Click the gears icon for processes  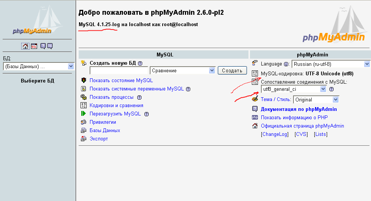click(84, 97)
